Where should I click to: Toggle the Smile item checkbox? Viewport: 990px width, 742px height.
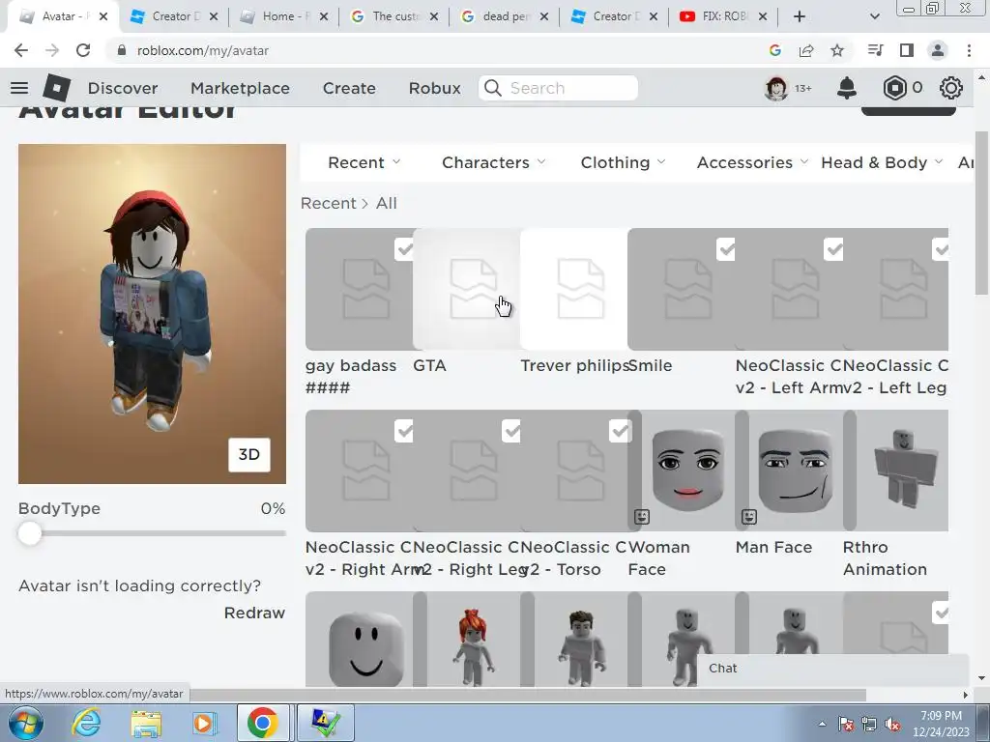tap(726, 249)
